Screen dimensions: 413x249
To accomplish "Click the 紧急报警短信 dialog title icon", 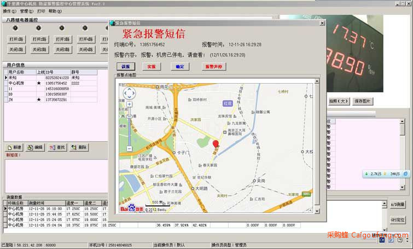I will tap(113, 23).
